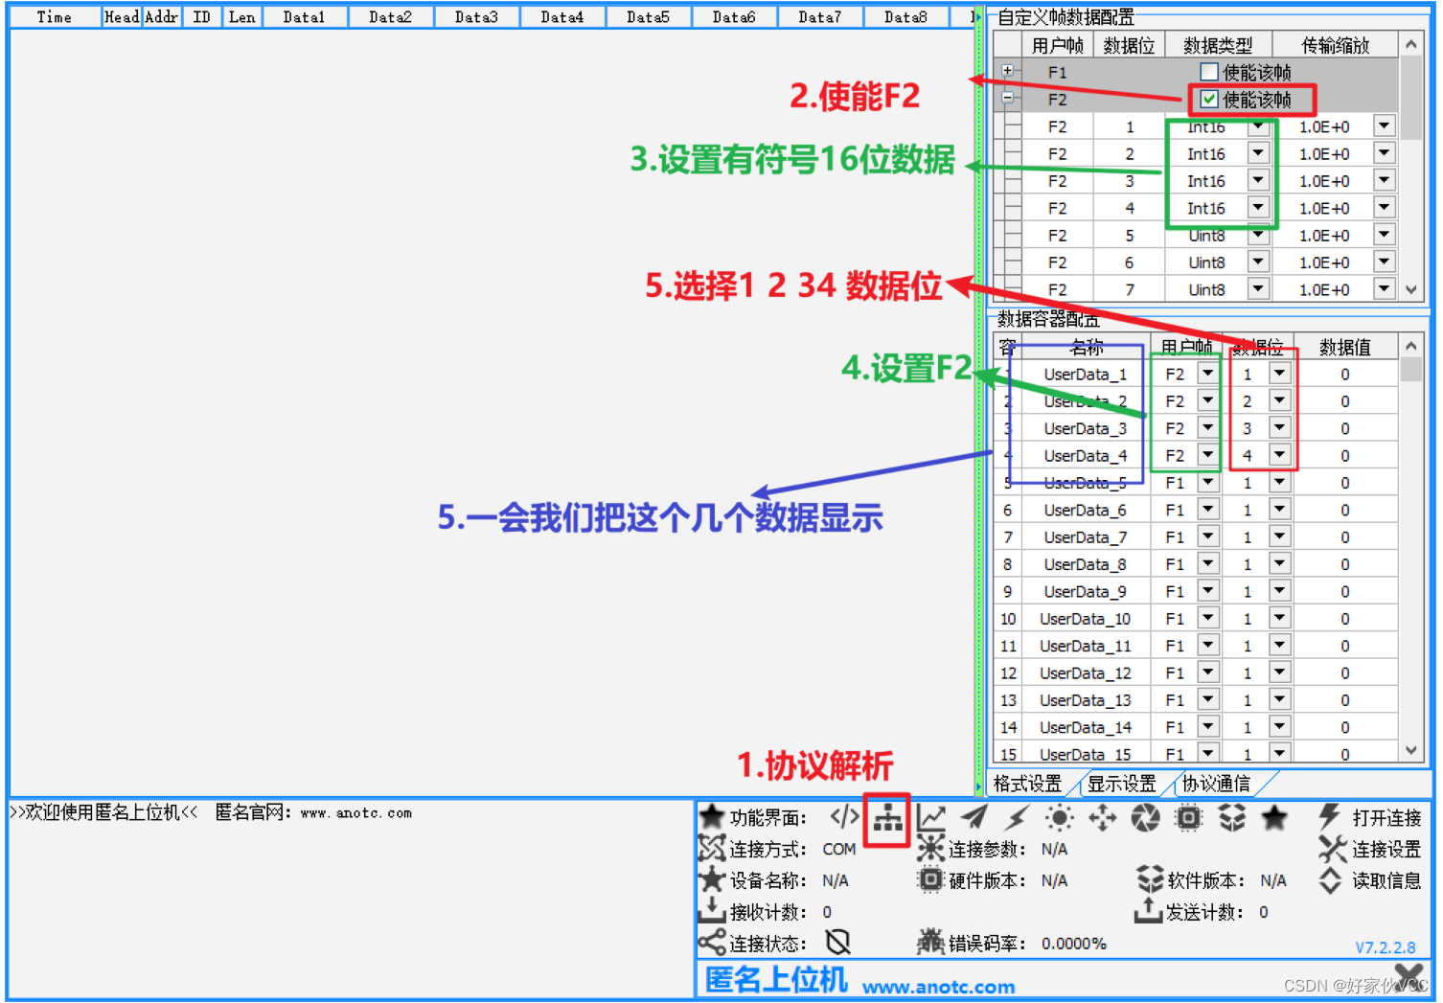Expand the F1 frame row

(1008, 70)
